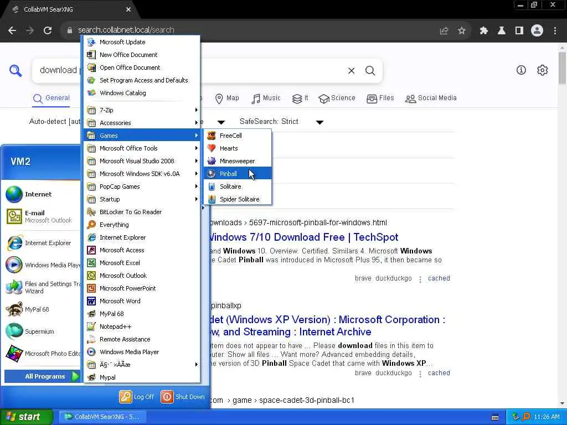This screenshot has width=567, height=425.
Task: Expand the PopCap Games folder
Action: pos(142,186)
